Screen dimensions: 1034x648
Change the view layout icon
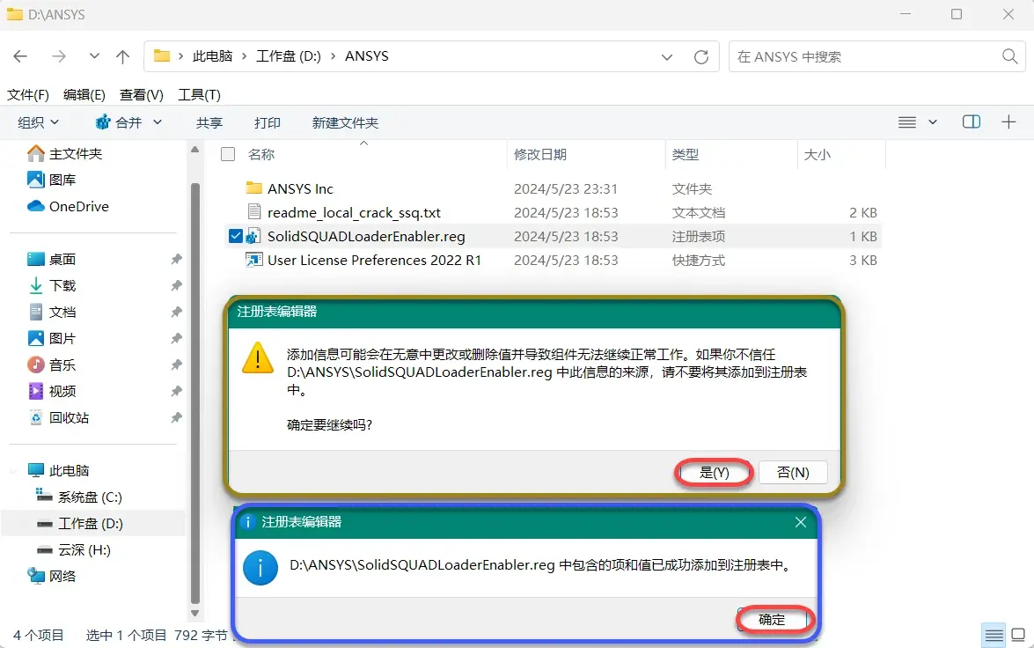click(907, 122)
